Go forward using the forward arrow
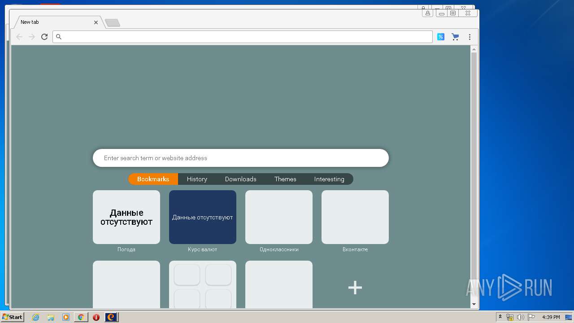574x323 pixels. pyautogui.click(x=32, y=37)
